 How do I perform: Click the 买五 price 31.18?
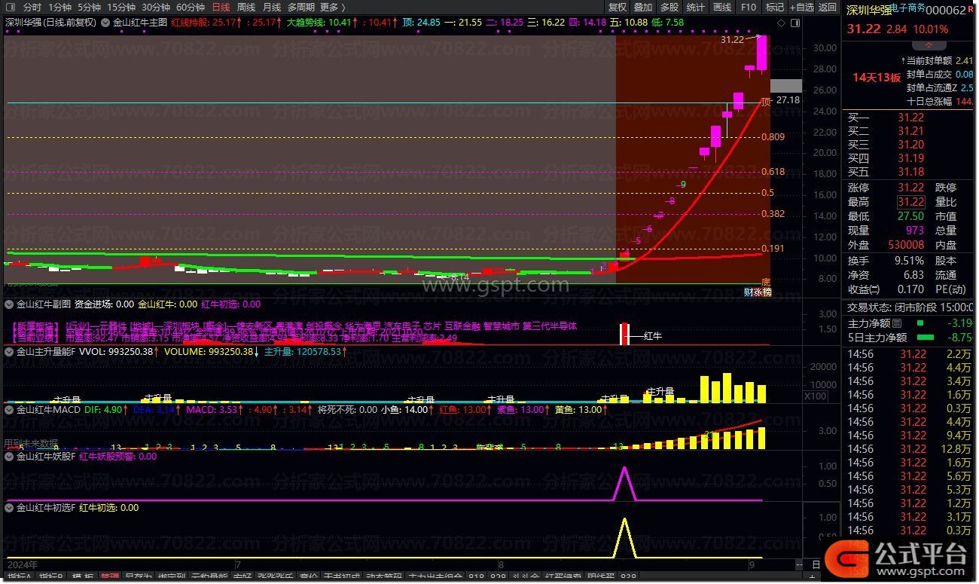[910, 172]
